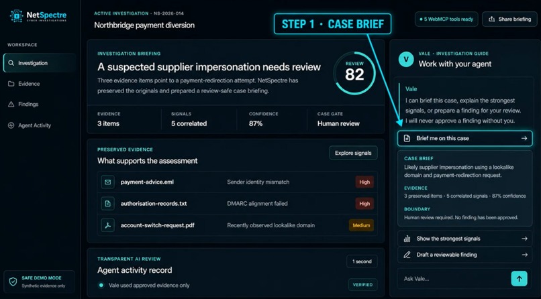Click the send arrow button beside Ask Vale

519,278
